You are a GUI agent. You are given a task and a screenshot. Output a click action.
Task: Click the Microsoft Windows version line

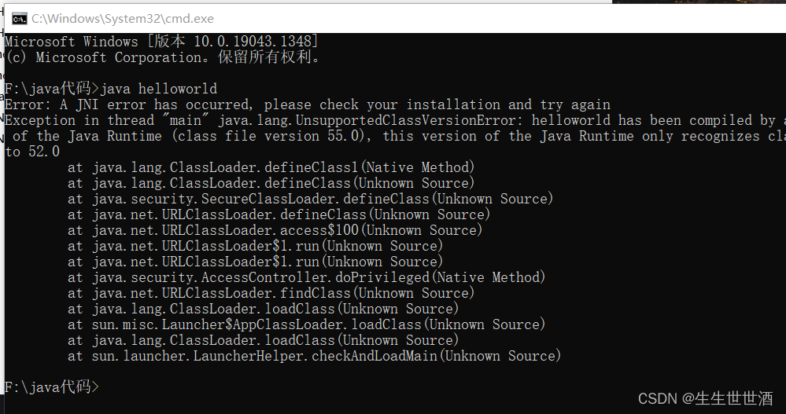[x=161, y=41]
